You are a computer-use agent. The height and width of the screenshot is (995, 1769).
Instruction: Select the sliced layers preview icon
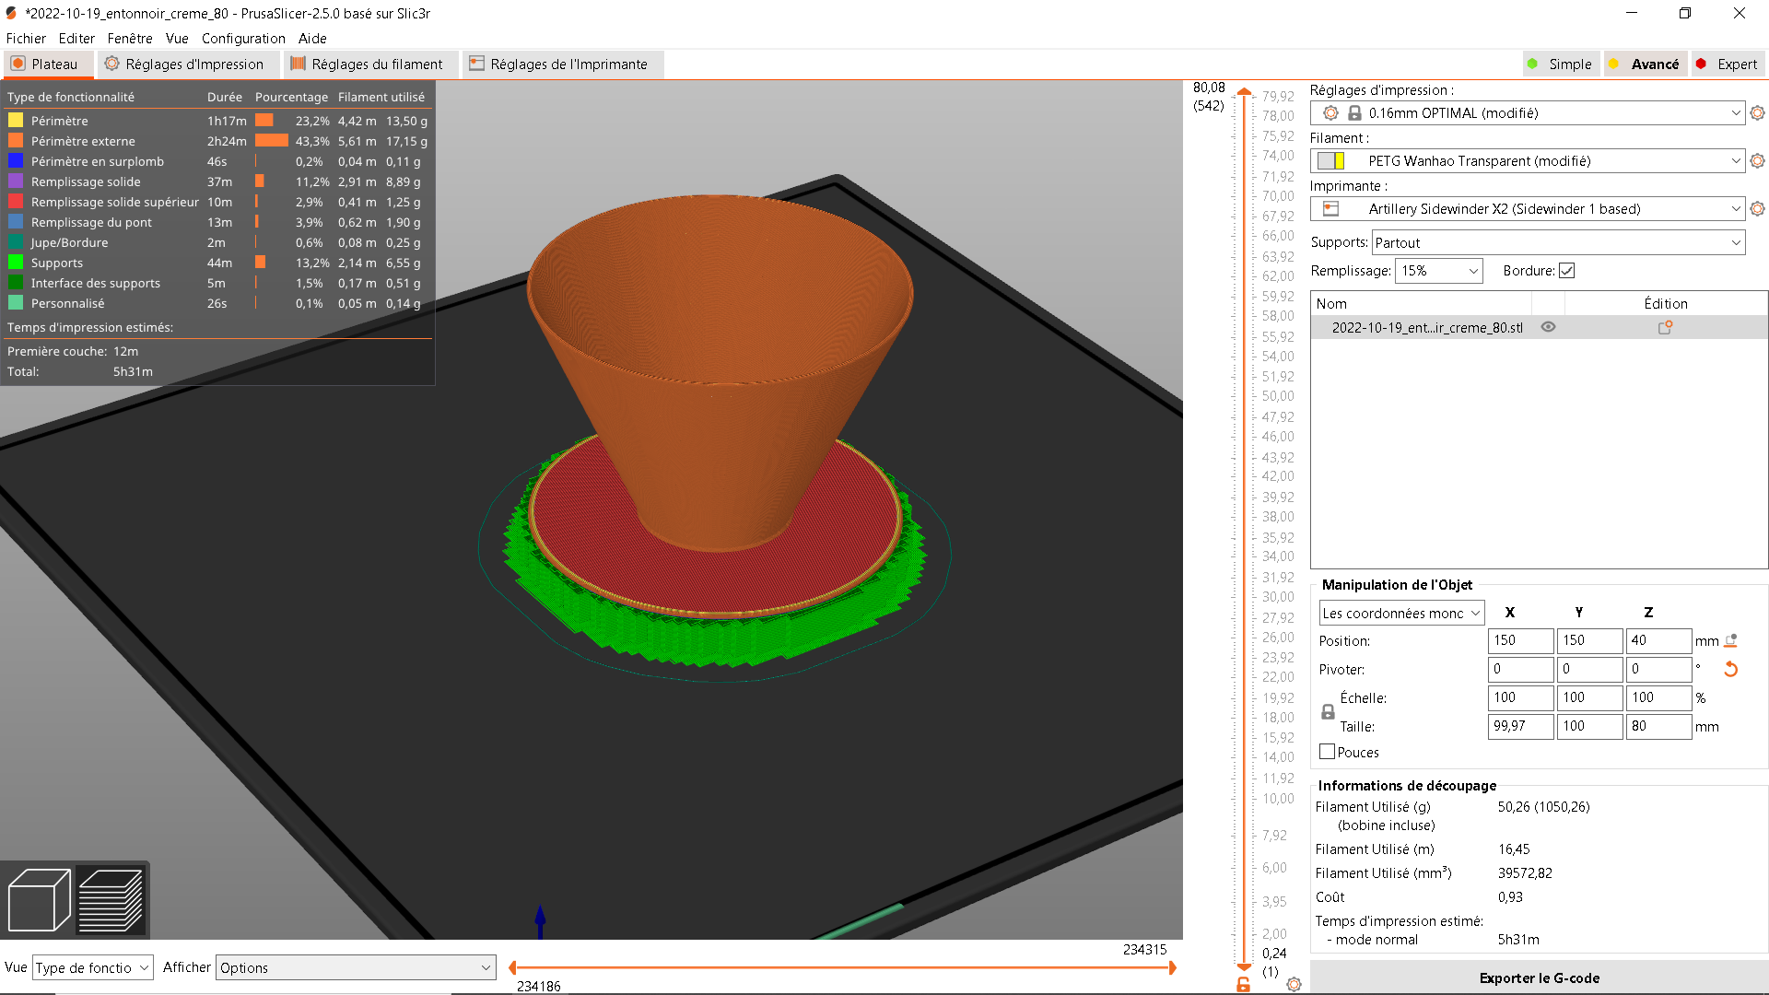(111, 900)
